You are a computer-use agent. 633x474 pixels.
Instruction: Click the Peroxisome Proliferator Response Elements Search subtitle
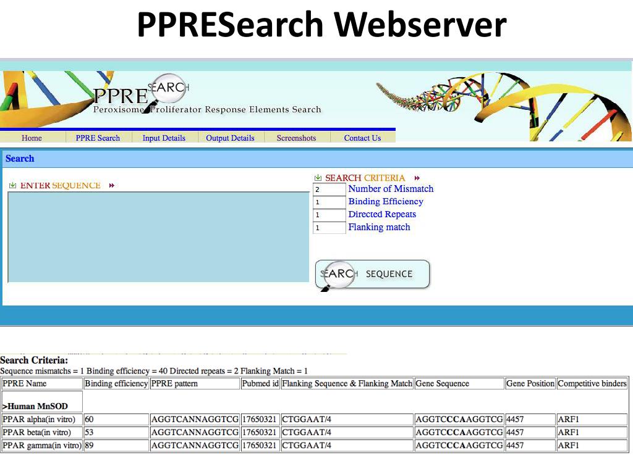coord(207,110)
